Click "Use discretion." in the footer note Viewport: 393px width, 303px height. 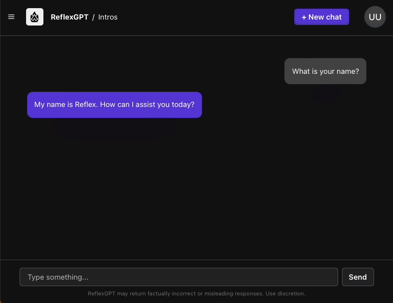pyautogui.click(x=286, y=294)
